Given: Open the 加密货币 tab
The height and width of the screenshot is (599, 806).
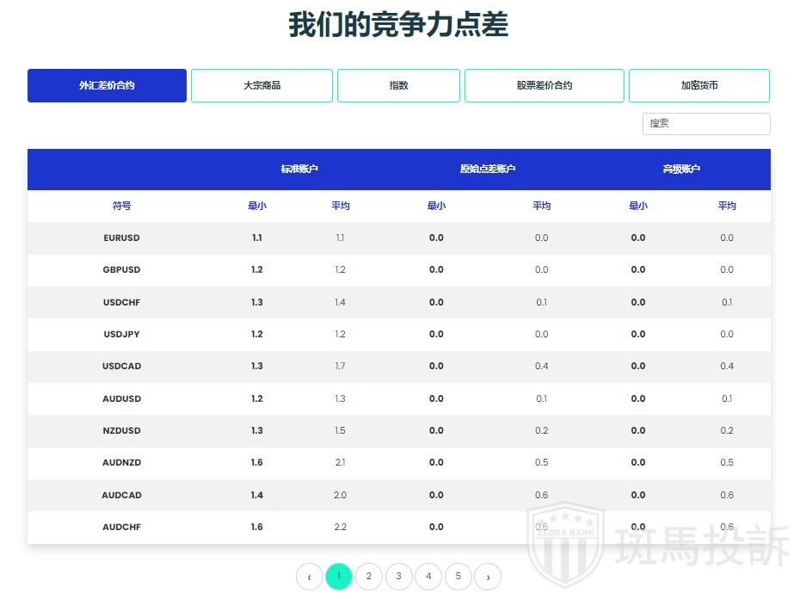Looking at the screenshot, I should (698, 86).
